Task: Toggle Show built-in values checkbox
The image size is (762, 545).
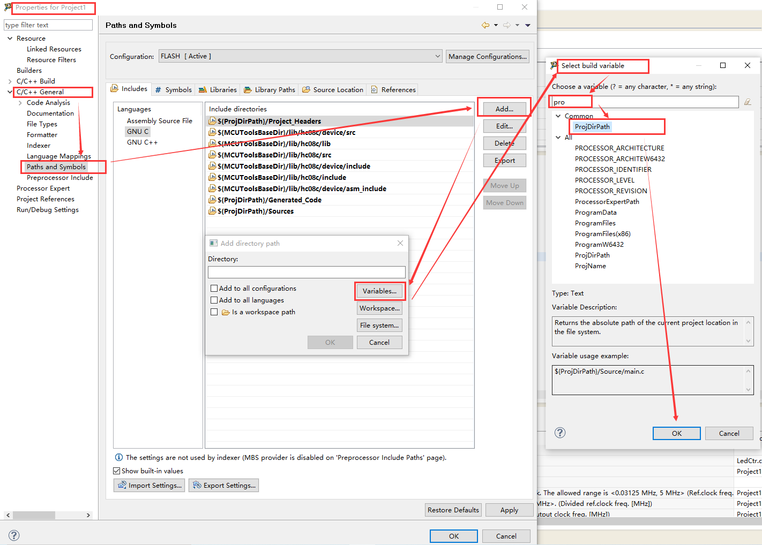Action: 116,471
